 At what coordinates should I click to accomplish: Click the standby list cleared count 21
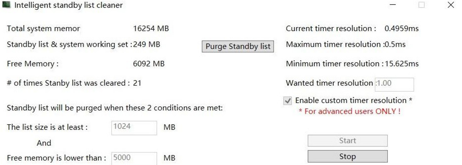click(137, 83)
